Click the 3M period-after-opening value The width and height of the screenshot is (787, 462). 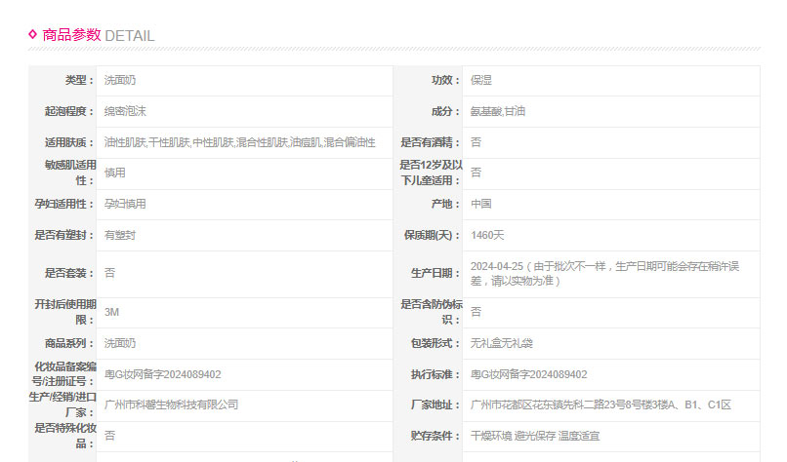point(111,312)
